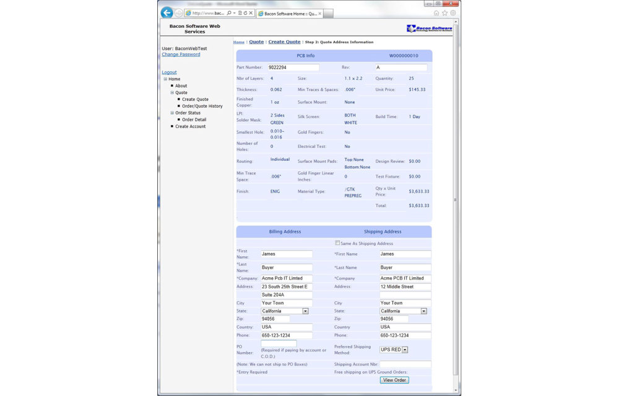Click the shipping City field

pos(405,303)
